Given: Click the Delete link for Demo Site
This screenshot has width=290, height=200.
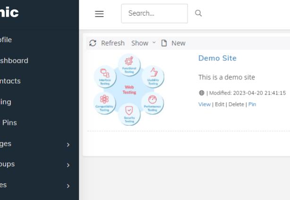Looking at the screenshot, I should (x=236, y=104).
